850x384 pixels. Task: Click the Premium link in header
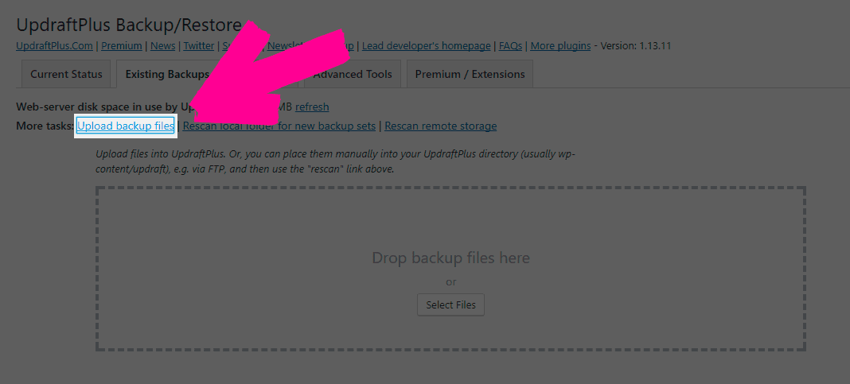pos(122,46)
